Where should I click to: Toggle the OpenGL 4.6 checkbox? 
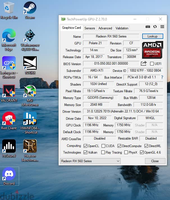click(x=142, y=152)
